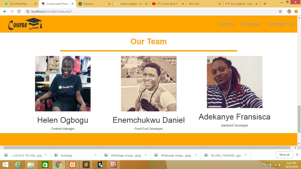
Task: Open the Courses navigation link
Action: coord(251,24)
